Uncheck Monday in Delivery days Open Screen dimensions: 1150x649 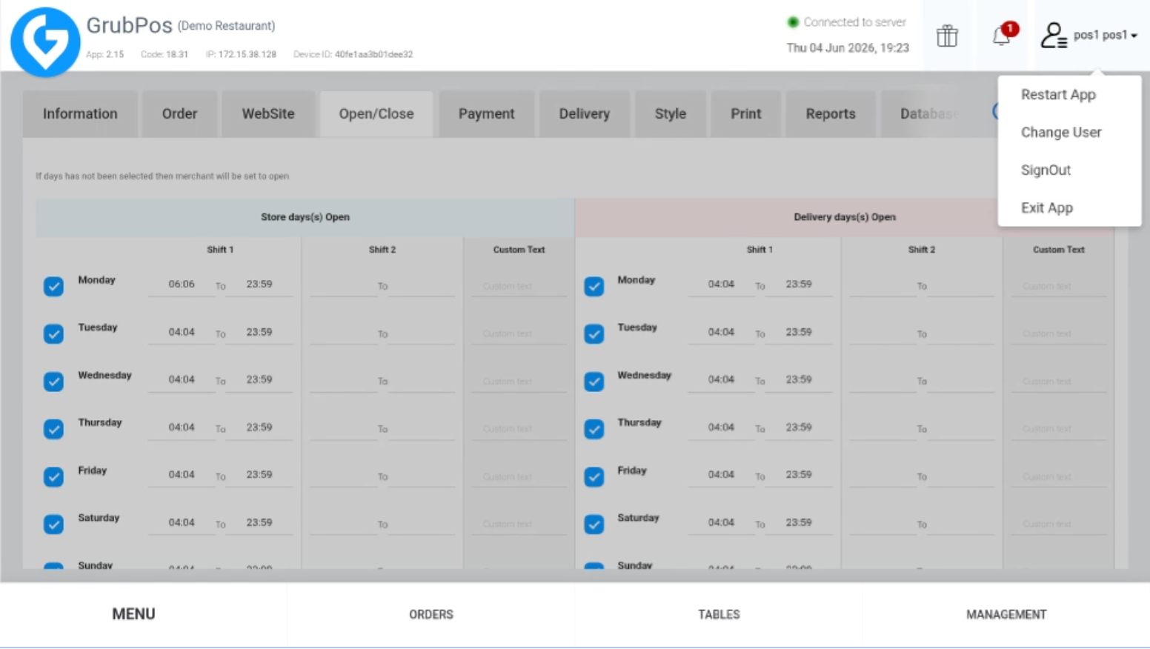coord(594,286)
